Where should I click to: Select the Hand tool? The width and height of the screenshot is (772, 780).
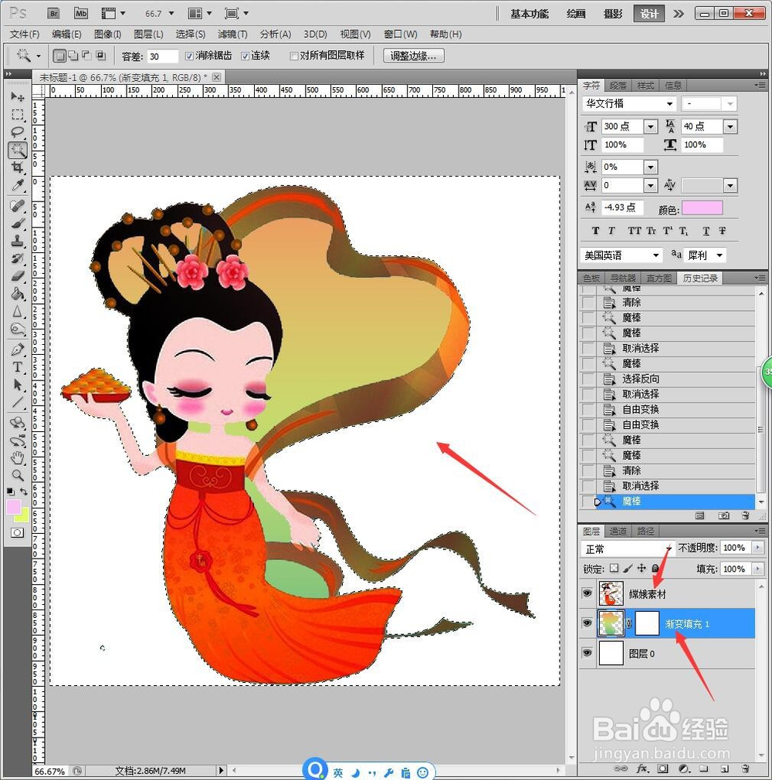point(18,458)
